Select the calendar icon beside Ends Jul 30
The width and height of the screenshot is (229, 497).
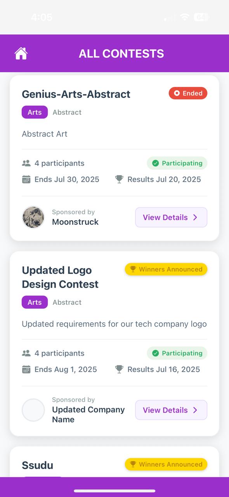coord(26,179)
